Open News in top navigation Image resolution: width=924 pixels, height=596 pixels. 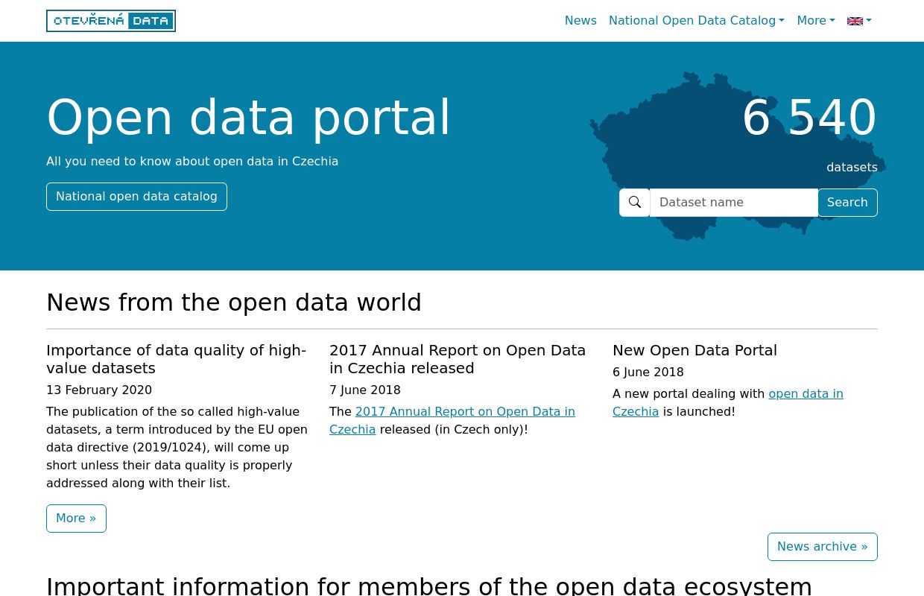(x=580, y=21)
